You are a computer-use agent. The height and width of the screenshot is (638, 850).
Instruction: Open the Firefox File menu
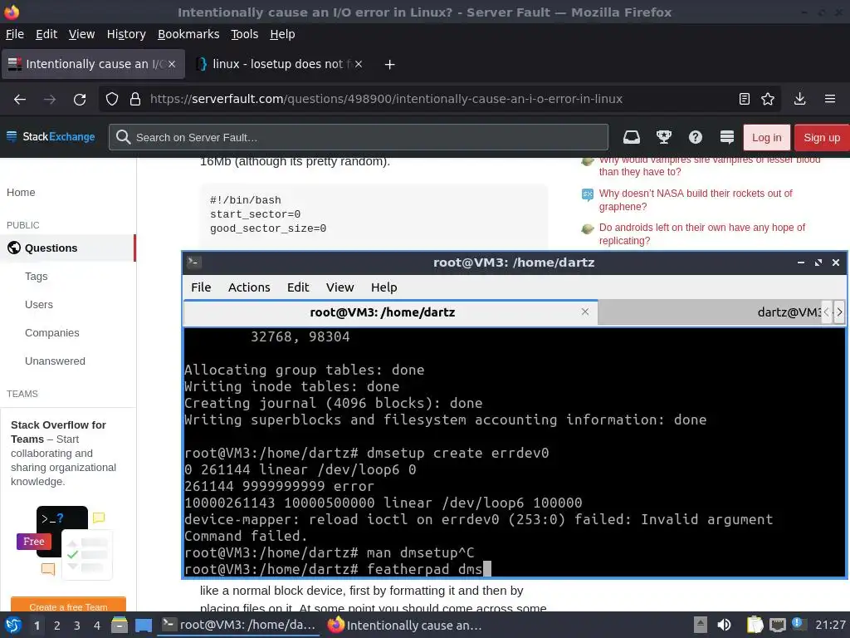(15, 34)
